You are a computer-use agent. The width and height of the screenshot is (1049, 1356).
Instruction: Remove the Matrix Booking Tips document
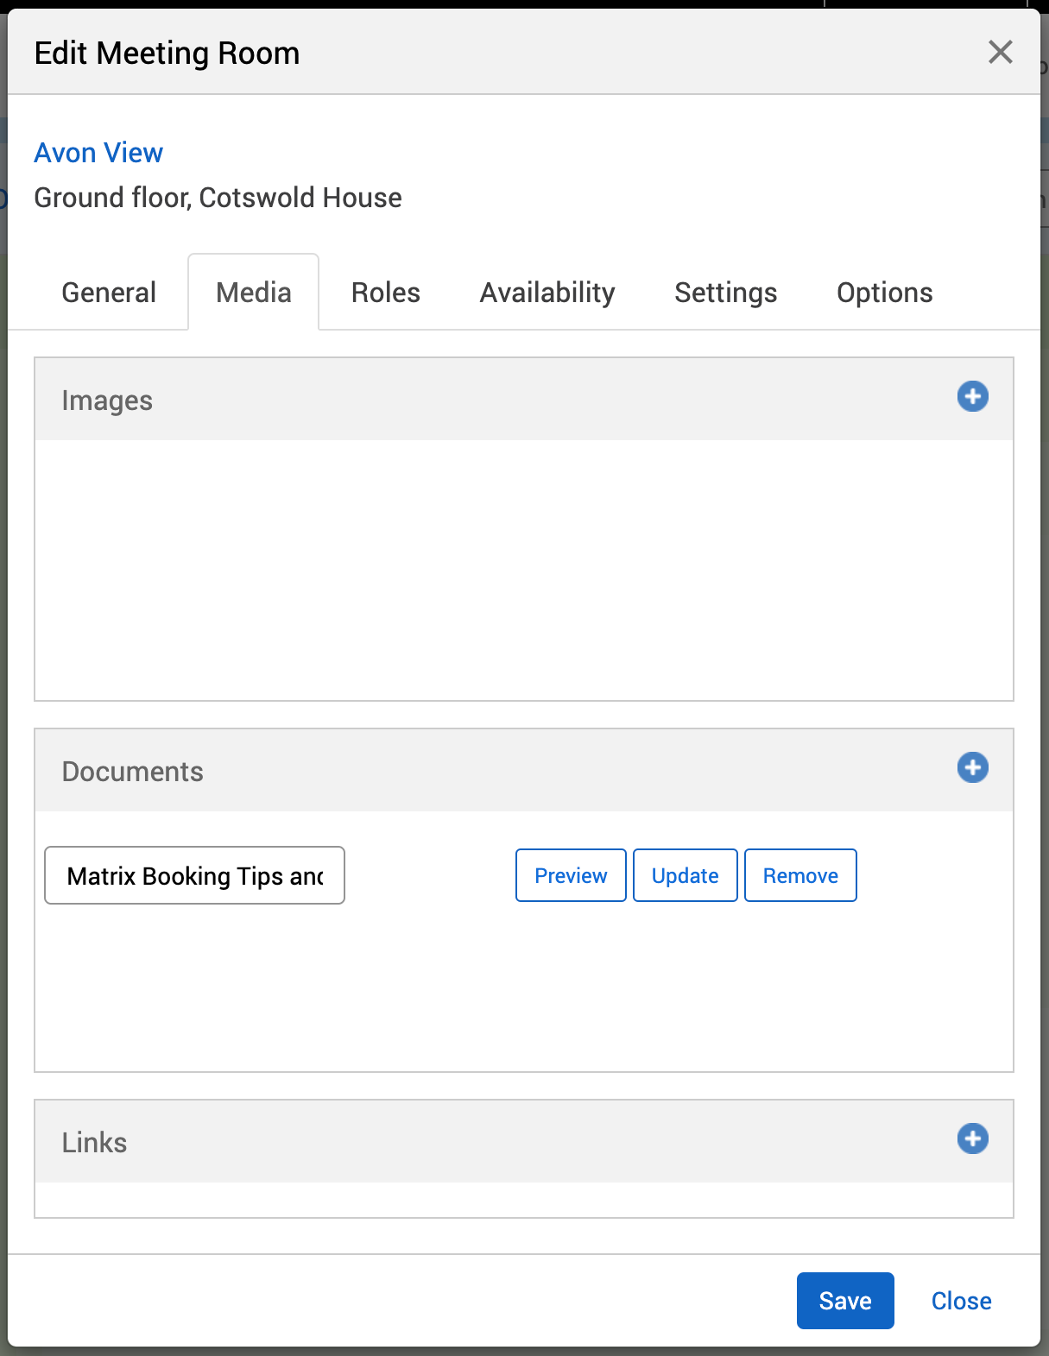(800, 875)
